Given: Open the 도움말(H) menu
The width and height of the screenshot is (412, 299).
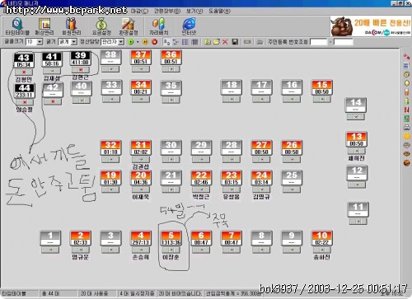Looking at the screenshot, I should tap(219, 11).
